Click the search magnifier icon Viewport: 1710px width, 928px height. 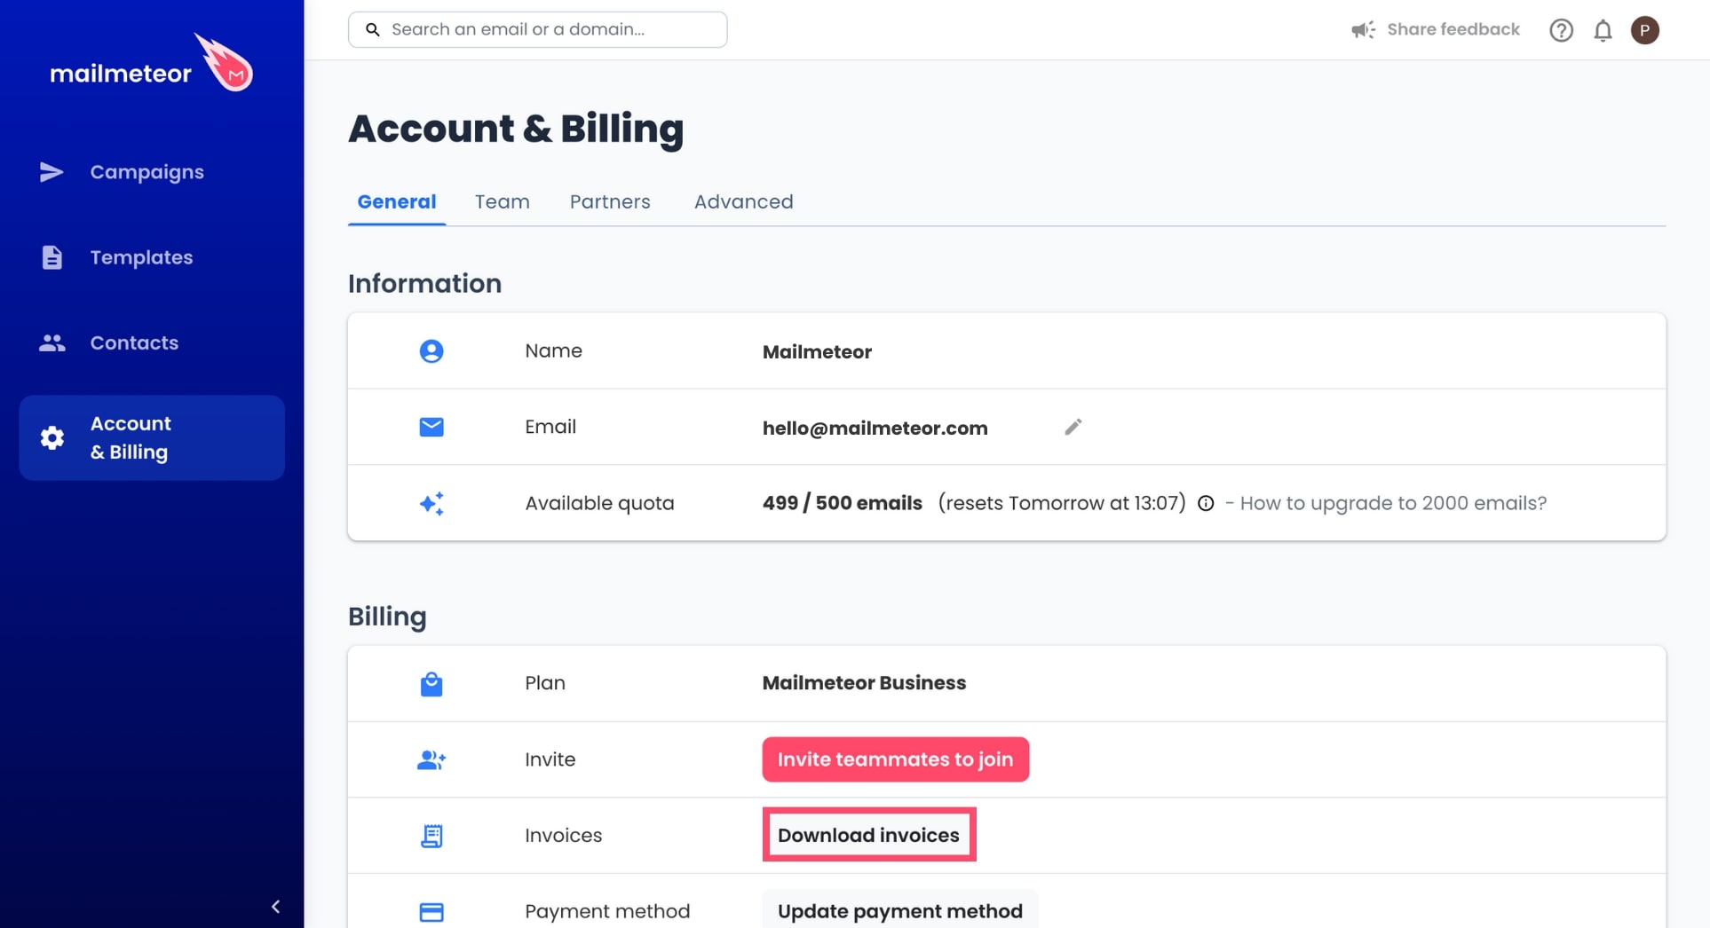[373, 30]
